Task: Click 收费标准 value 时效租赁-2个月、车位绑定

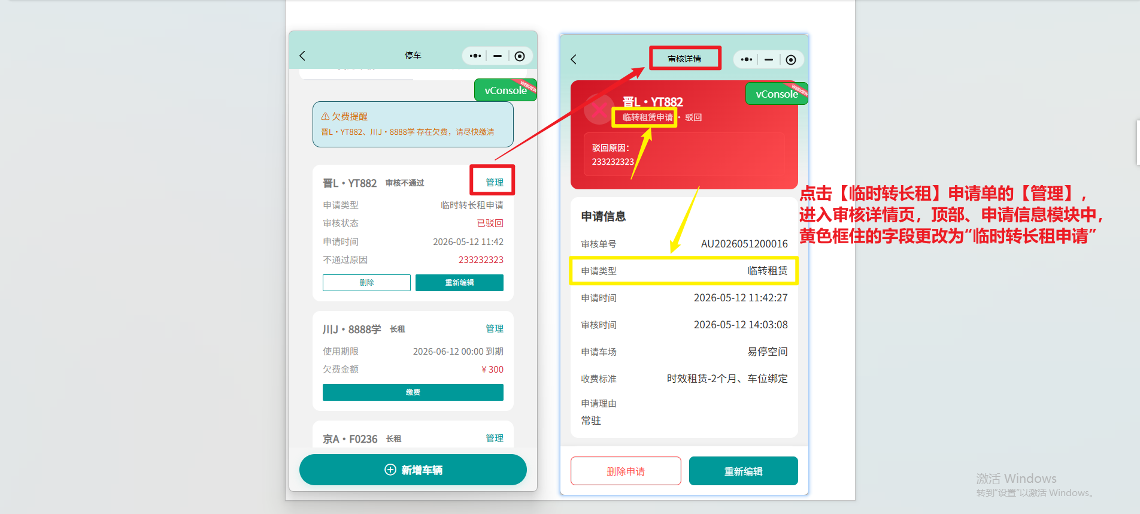Action: click(727, 379)
